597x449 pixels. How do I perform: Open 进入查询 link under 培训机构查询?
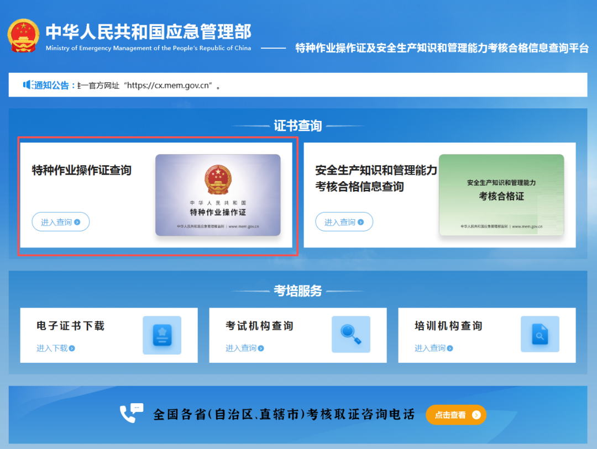[x=430, y=348]
